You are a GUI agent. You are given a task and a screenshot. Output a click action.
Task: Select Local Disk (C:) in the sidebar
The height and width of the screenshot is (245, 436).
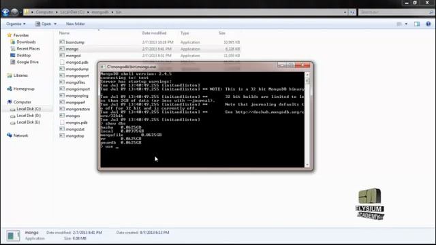tap(29, 109)
